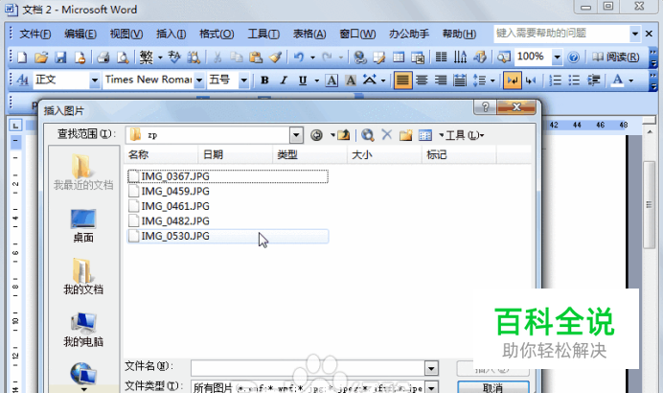This screenshot has height=393, width=663.
Task: Open the 编辑(E) menu
Action: click(80, 34)
